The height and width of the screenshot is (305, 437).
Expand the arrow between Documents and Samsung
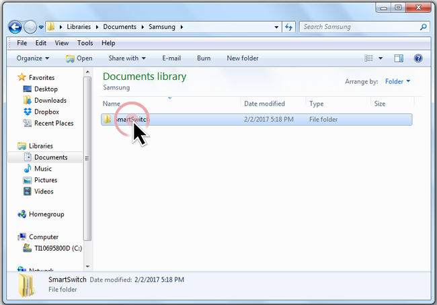pyautogui.click(x=143, y=27)
